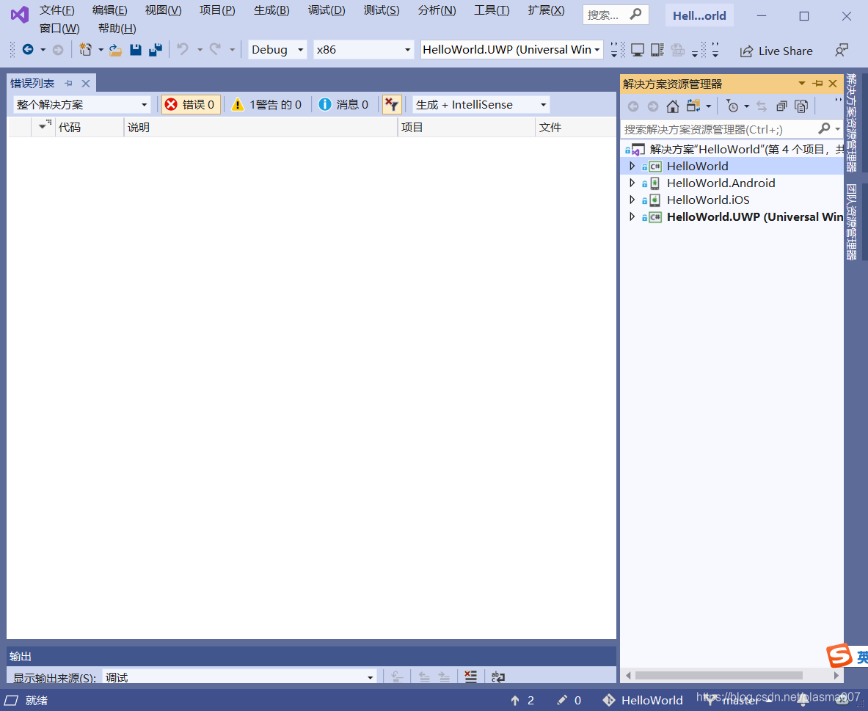Open the 视图(V) menu
Screen dimensions: 868x711
coord(164,10)
